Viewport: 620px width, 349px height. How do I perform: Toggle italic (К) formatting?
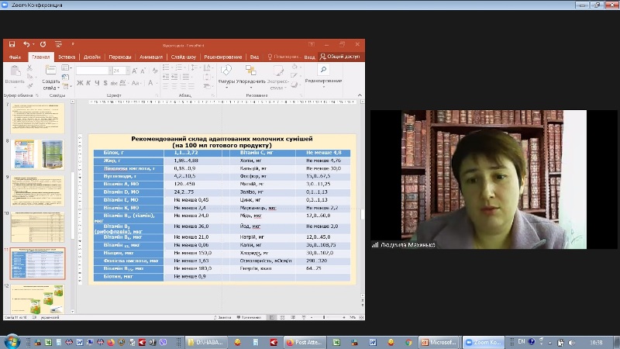click(x=87, y=83)
